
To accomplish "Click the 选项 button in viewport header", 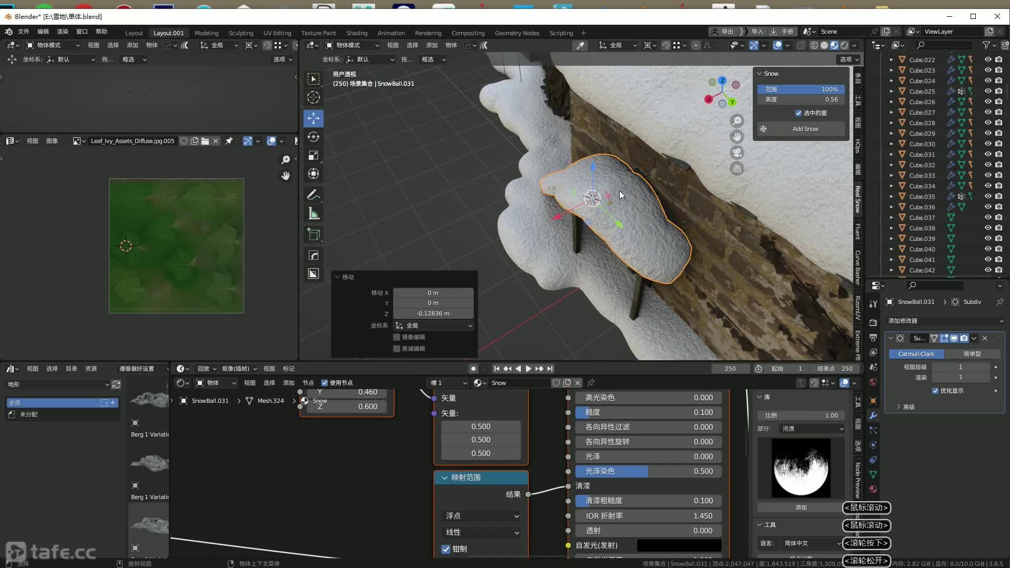I will 849,59.
